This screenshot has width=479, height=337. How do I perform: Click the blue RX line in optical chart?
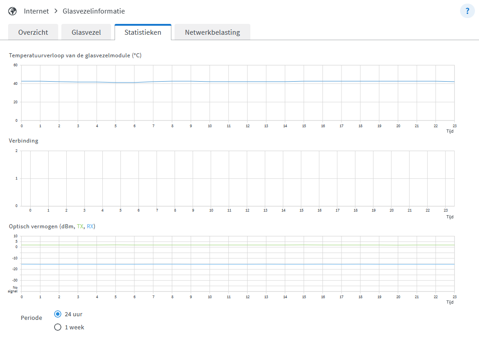(238, 264)
